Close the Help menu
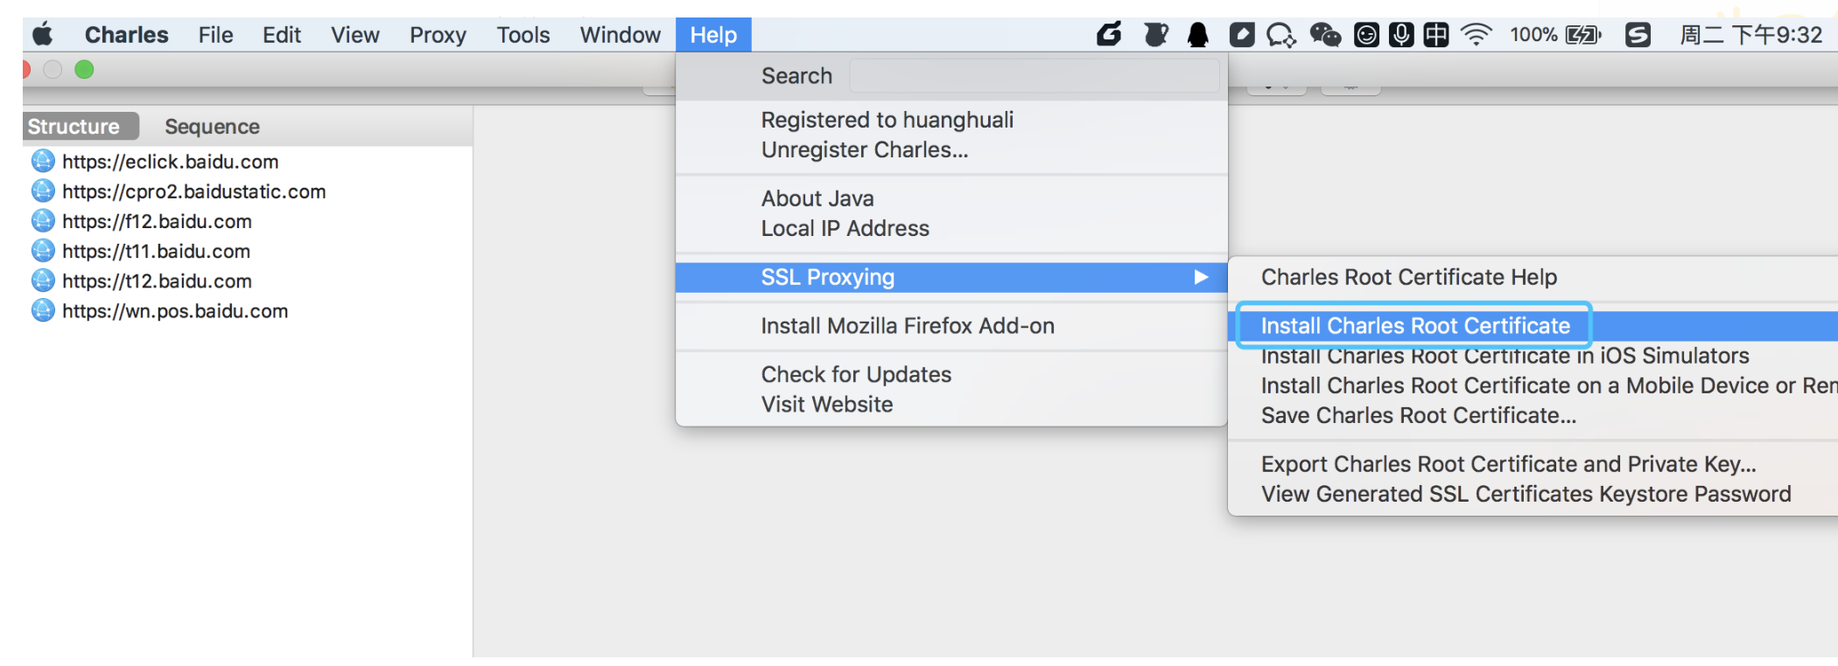 click(x=713, y=35)
